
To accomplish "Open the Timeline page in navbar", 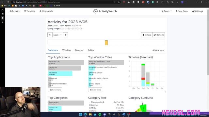I will tap(30, 11).
